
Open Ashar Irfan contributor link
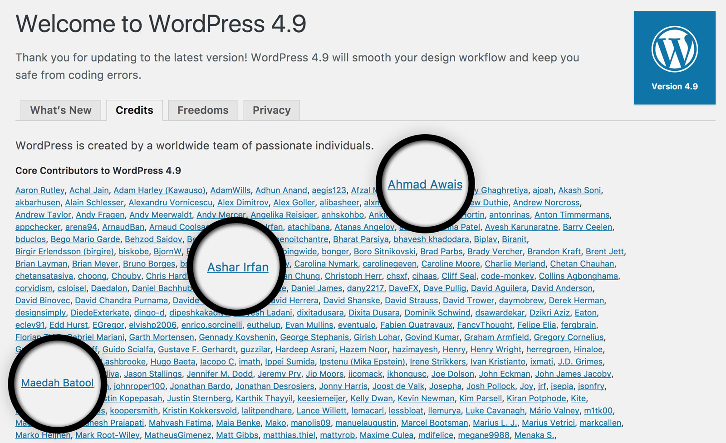pyautogui.click(x=238, y=268)
